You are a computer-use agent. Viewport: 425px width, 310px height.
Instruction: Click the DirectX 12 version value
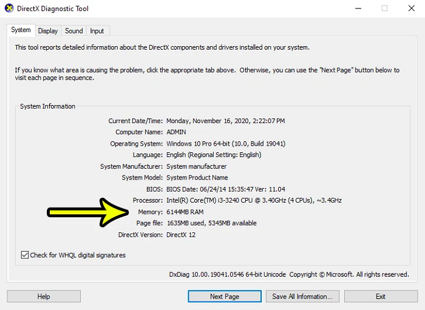coord(181,235)
